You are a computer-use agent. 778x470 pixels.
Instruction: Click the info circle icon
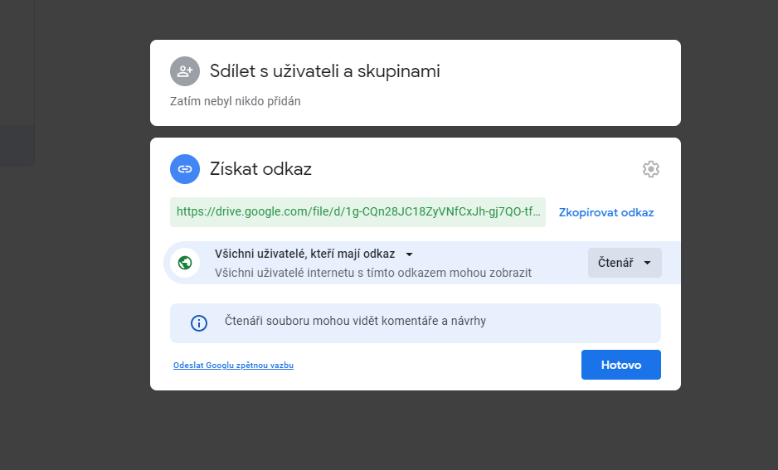coord(199,323)
